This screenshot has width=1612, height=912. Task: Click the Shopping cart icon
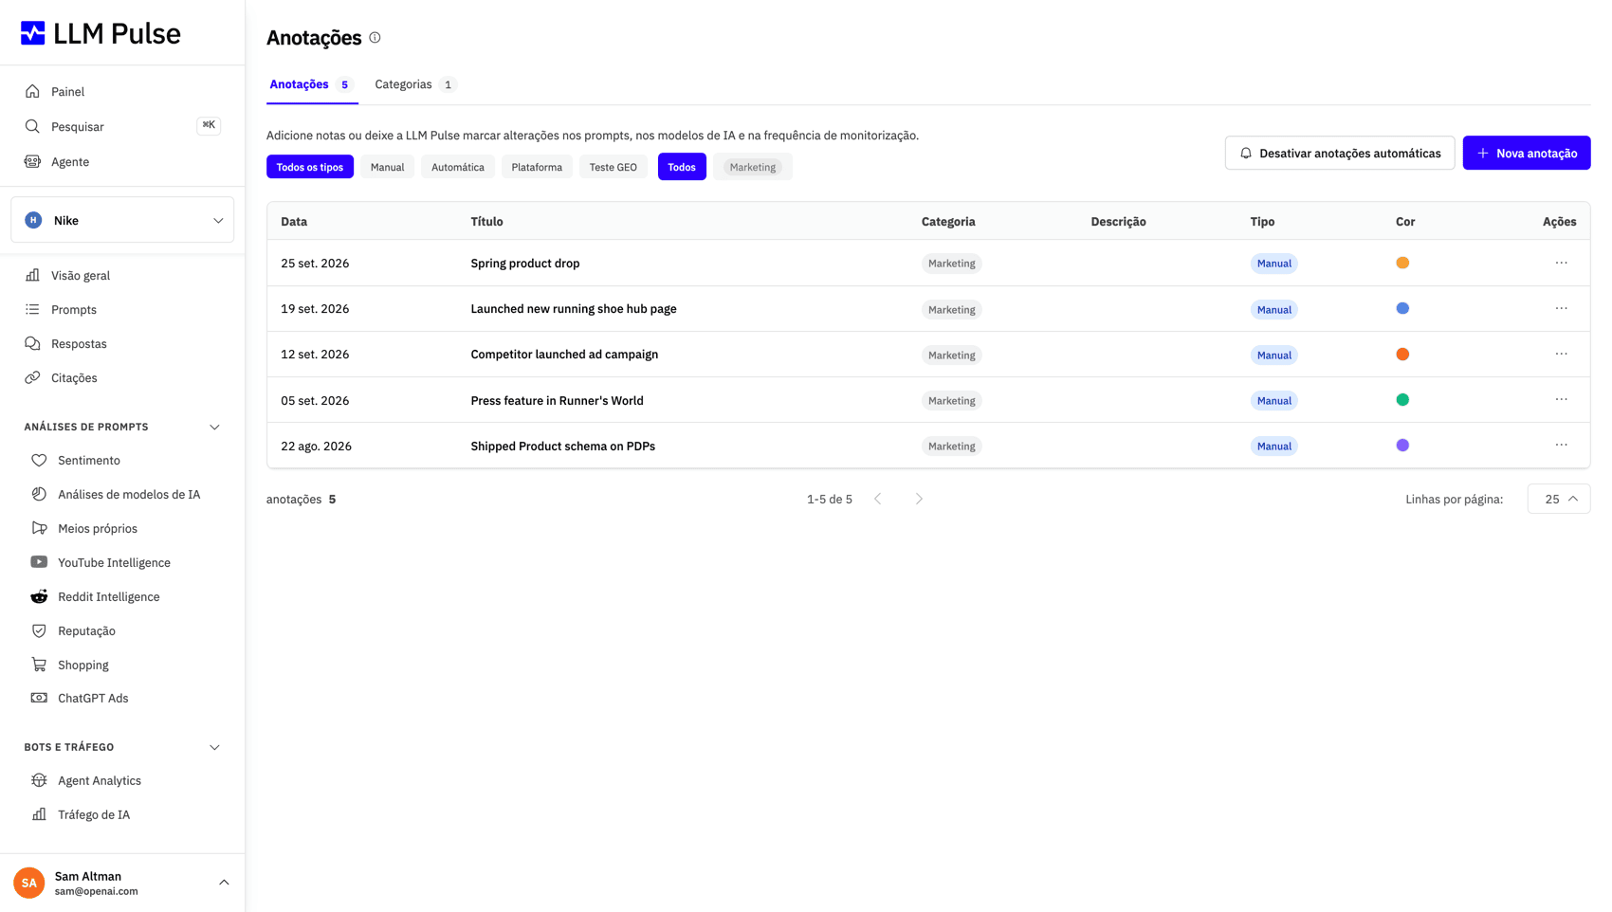pyautogui.click(x=39, y=665)
